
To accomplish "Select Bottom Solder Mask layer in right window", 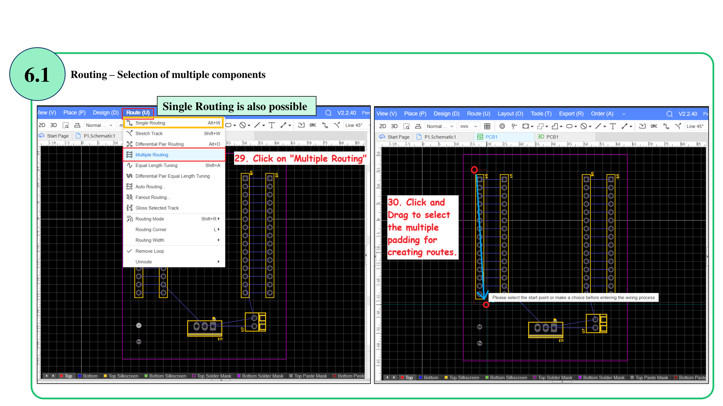I will 602,378.
